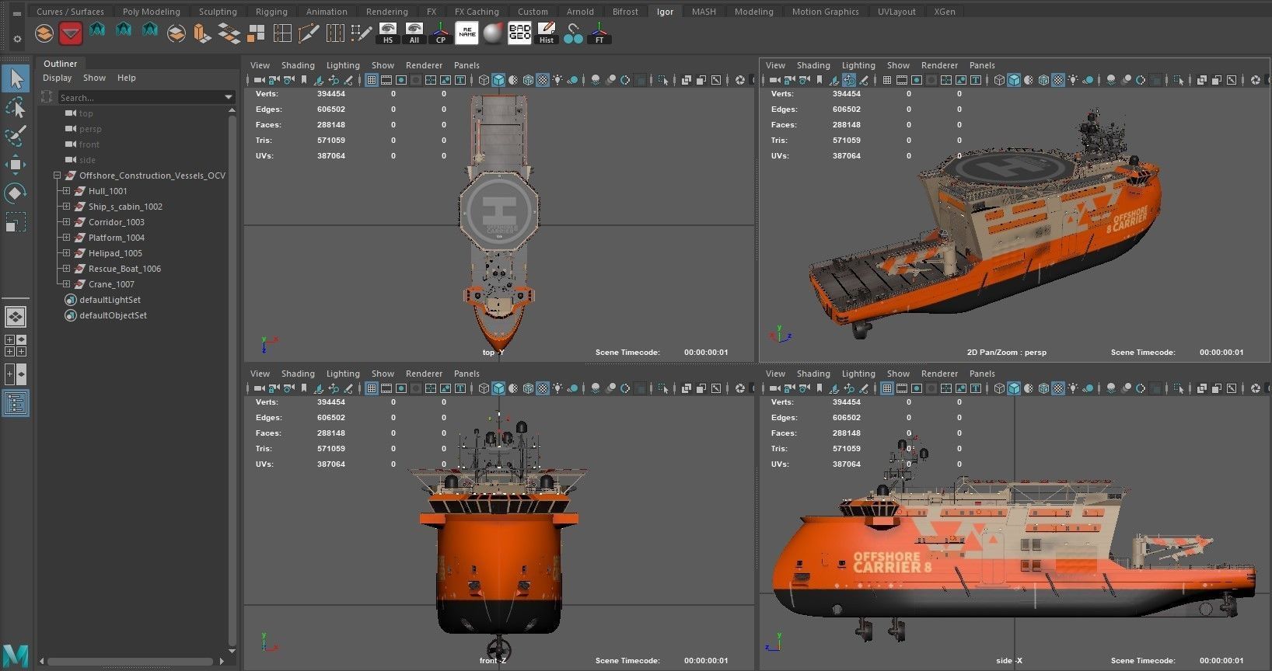Select the front camera in Outliner

(x=89, y=144)
